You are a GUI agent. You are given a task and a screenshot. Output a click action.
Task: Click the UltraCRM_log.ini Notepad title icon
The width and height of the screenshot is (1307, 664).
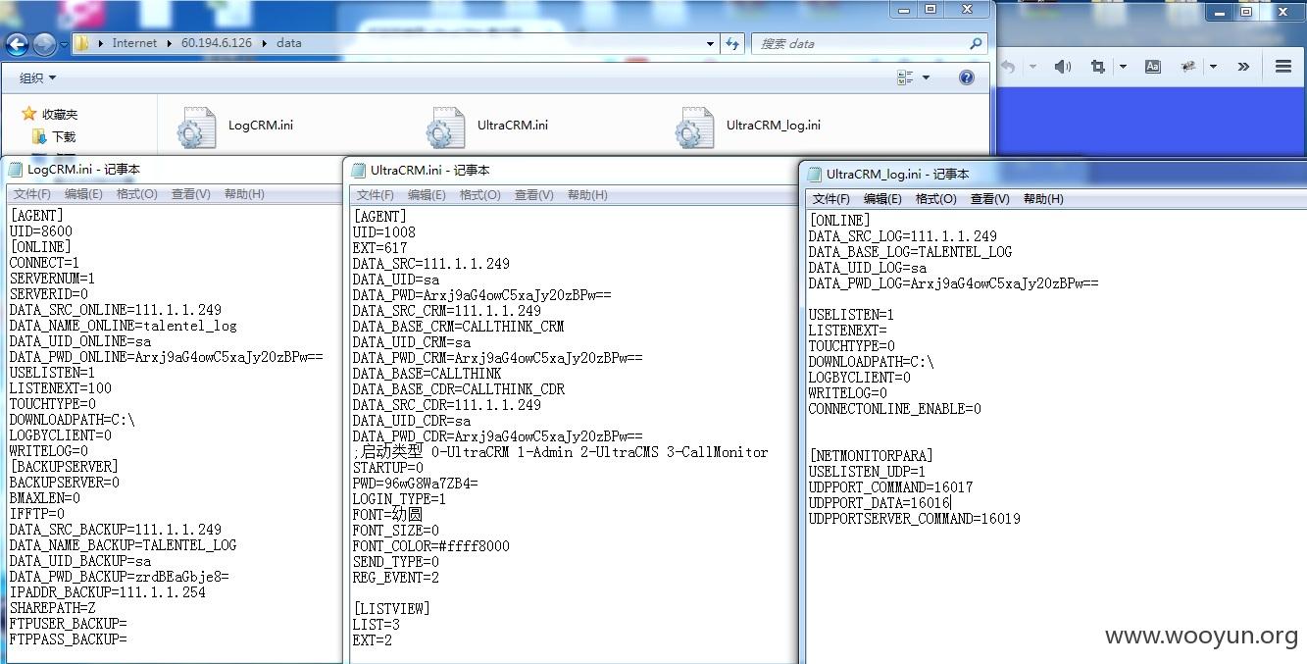point(815,174)
